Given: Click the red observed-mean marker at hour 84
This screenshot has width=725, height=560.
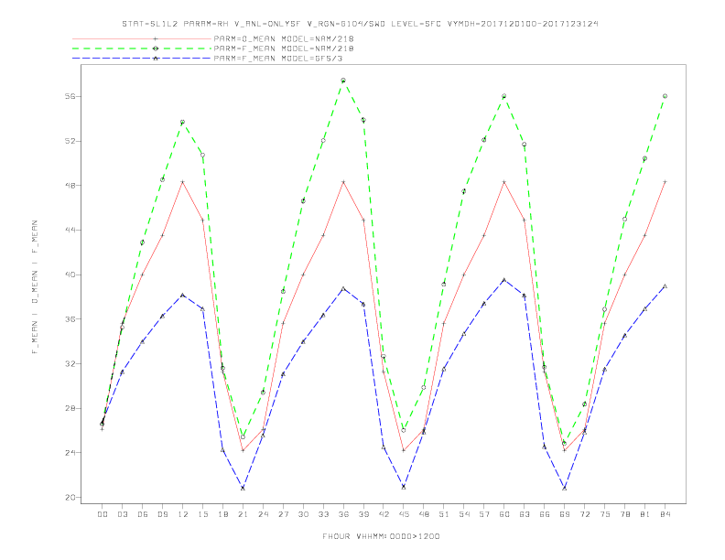Looking at the screenshot, I should coord(665,182).
